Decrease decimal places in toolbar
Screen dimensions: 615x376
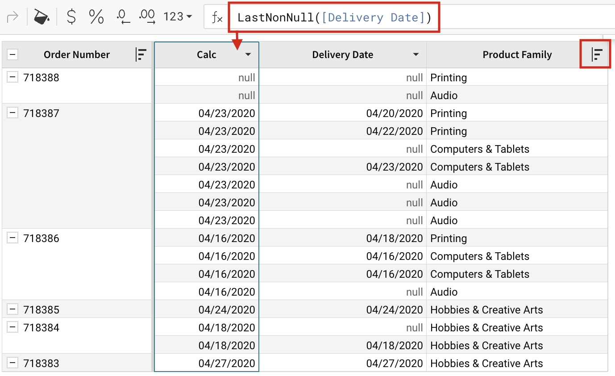point(122,17)
